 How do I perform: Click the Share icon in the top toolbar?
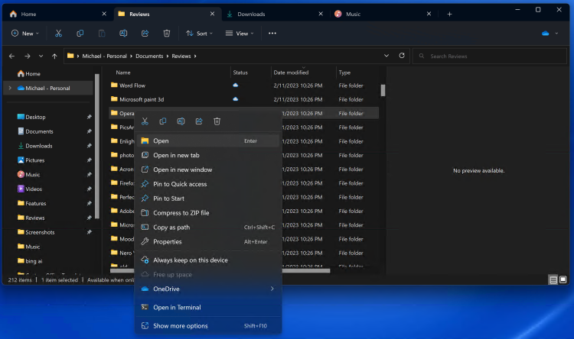coord(145,34)
